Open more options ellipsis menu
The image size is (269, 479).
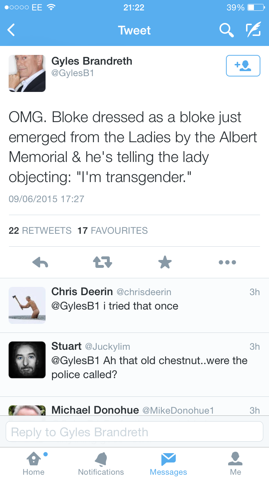(227, 262)
